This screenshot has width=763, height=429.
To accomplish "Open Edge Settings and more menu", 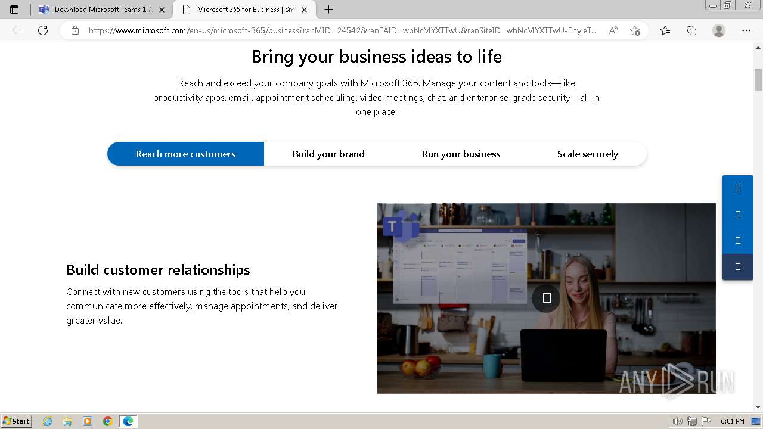I will [x=746, y=30].
